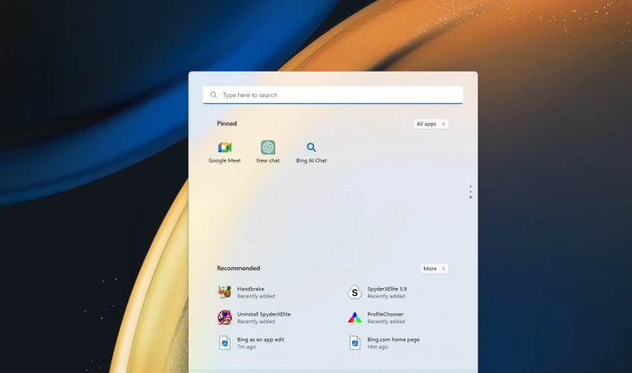This screenshot has width=632, height=373.
Task: Click the magnifier icon in search box
Action: click(x=214, y=95)
